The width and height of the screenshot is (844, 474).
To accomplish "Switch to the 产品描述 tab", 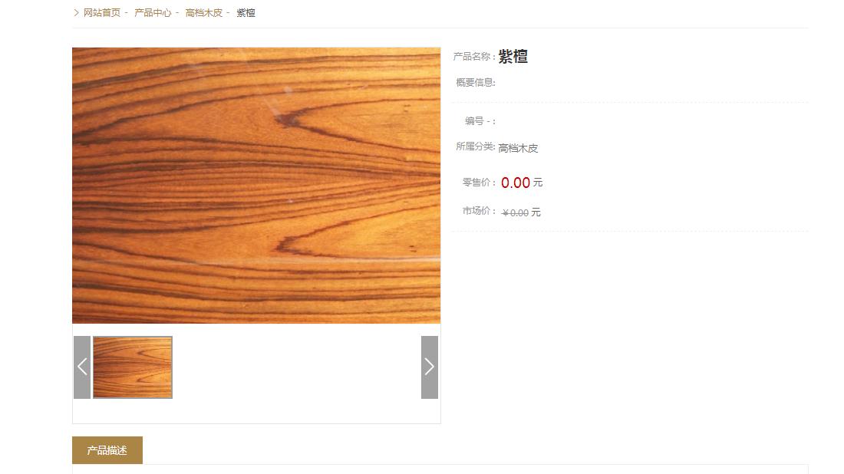I will (x=107, y=449).
